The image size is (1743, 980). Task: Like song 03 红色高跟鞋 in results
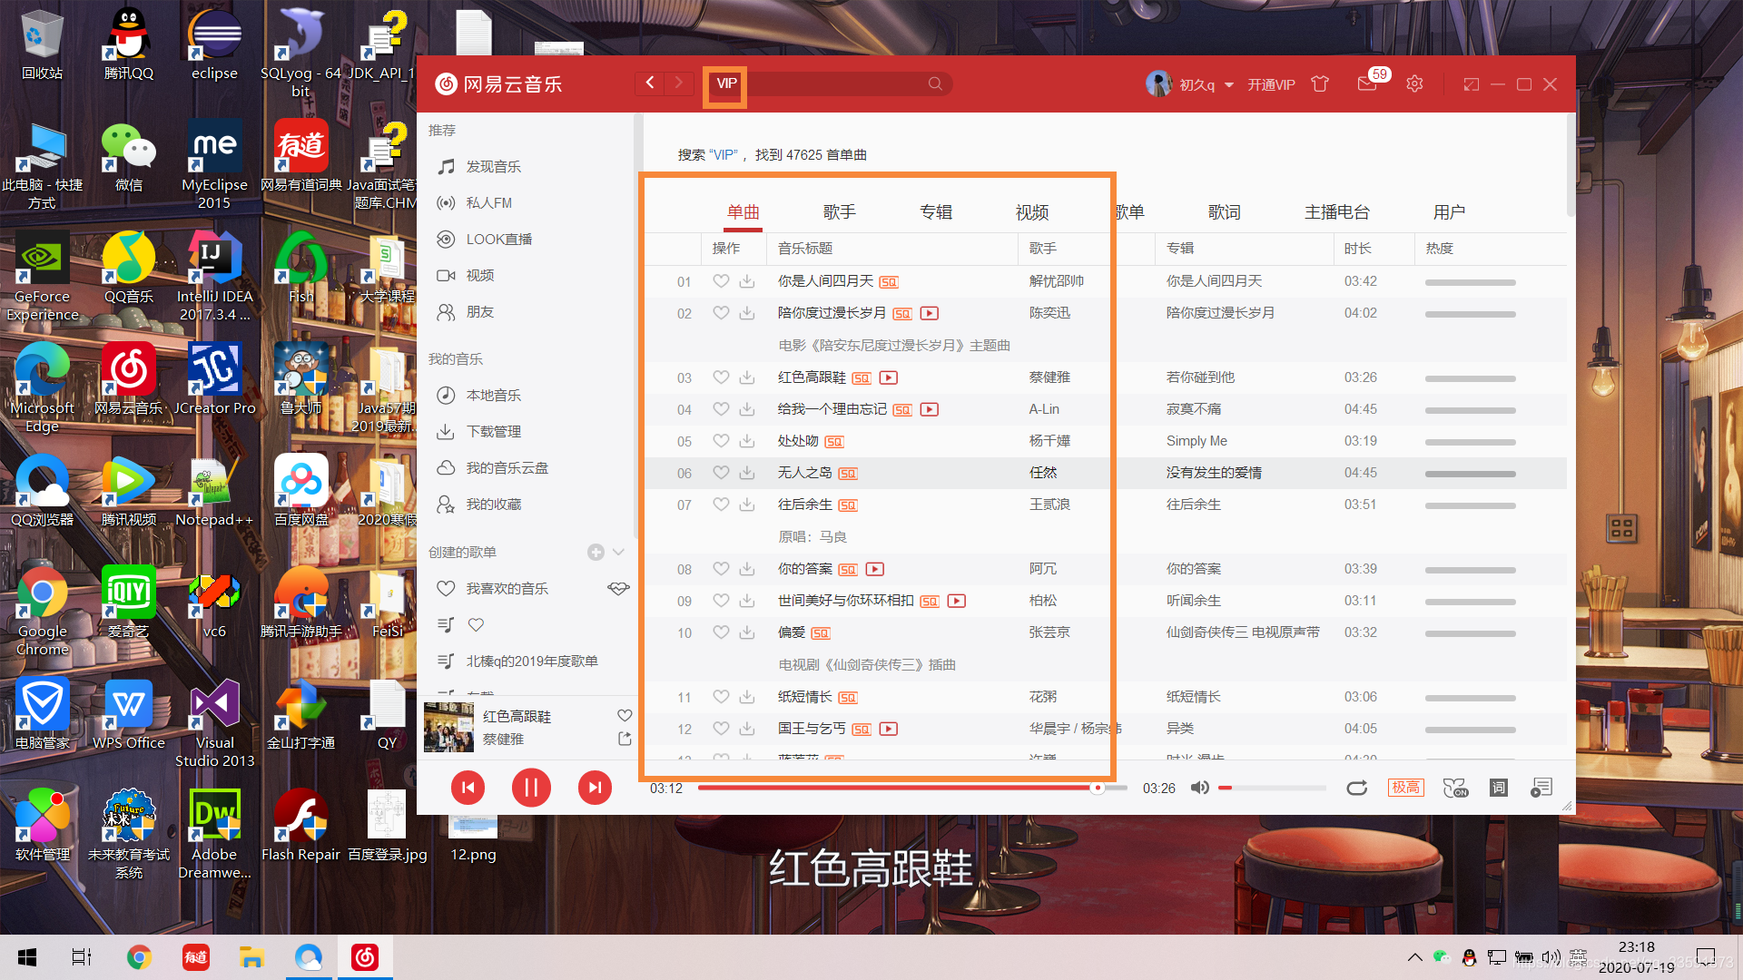point(721,377)
